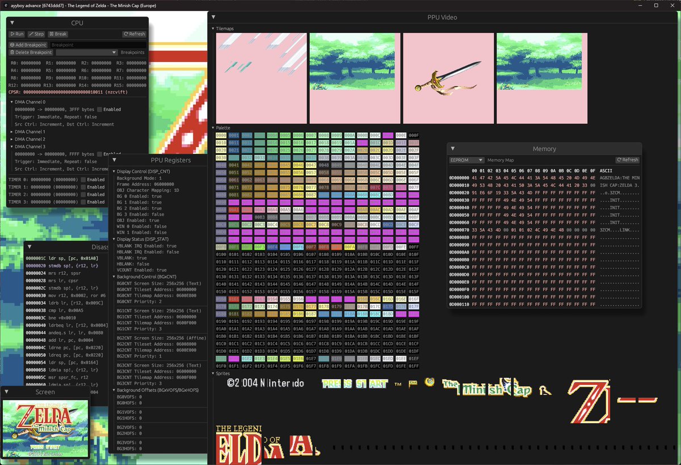Click the ASCII column header

point(606,170)
